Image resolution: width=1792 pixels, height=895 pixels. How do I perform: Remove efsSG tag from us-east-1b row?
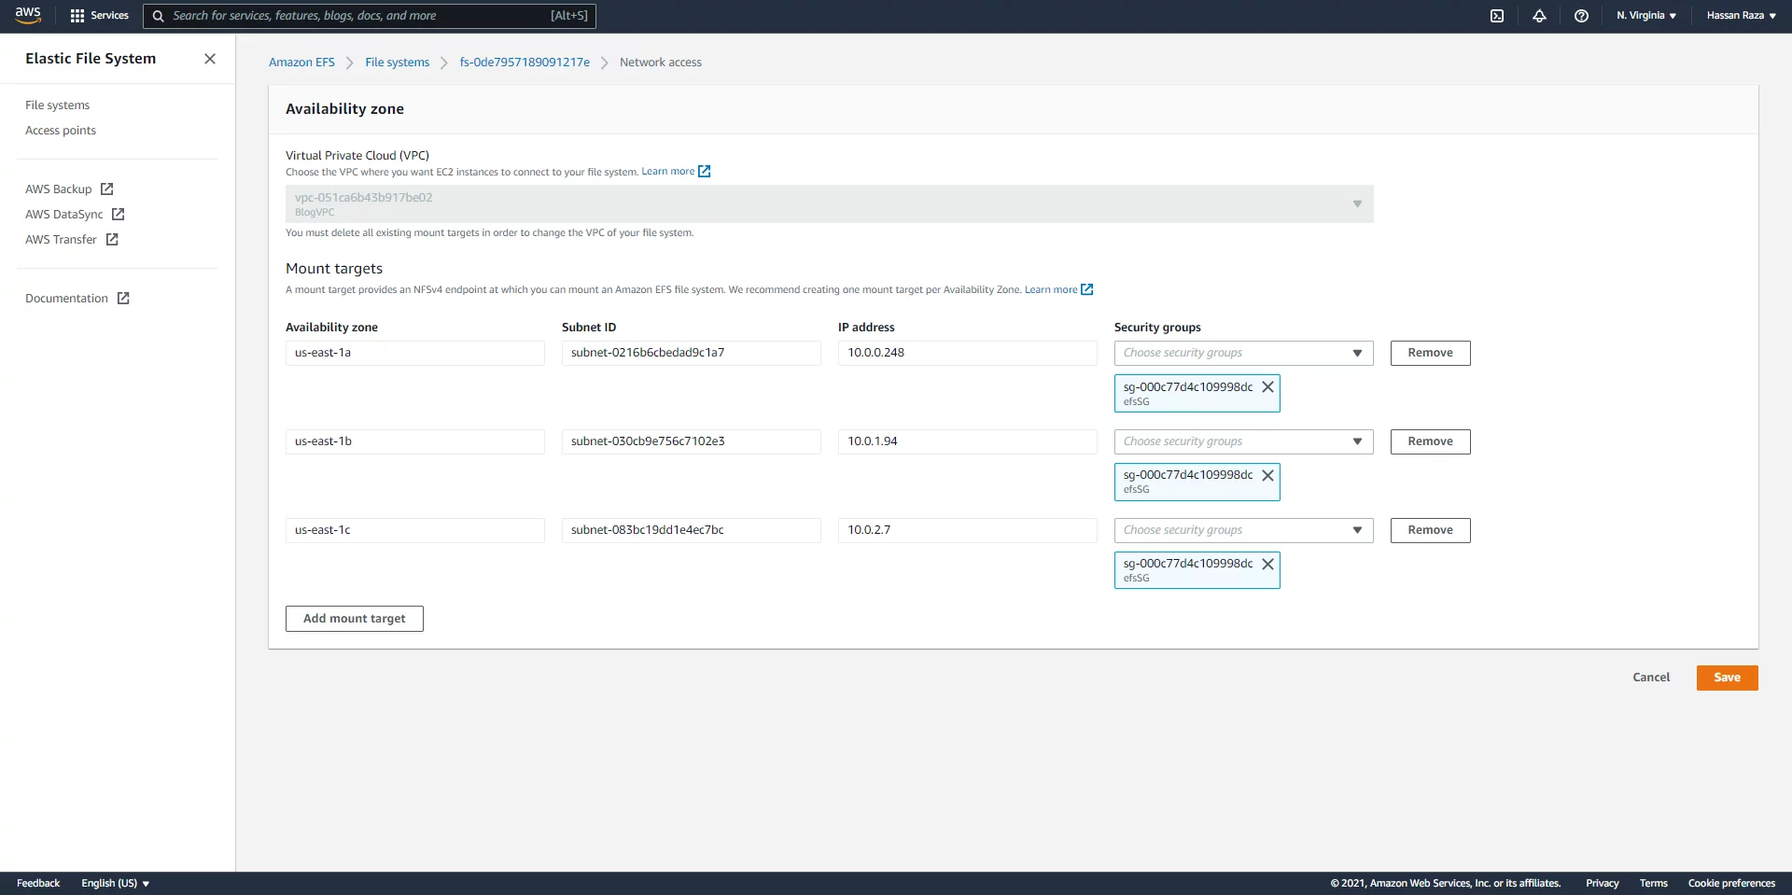click(x=1267, y=476)
